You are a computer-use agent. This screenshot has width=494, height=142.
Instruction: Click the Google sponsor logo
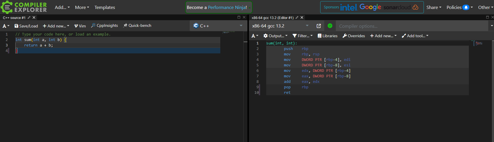coord(370,7)
